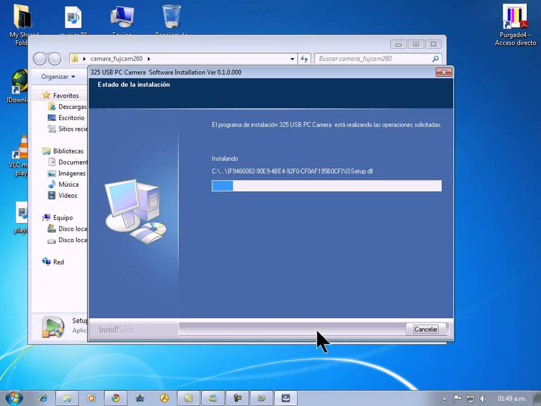Open the Organizar menu in Explorer
The width and height of the screenshot is (541, 406).
tap(58, 77)
